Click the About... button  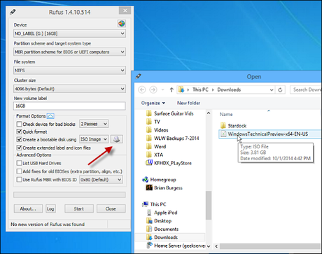pos(28,209)
